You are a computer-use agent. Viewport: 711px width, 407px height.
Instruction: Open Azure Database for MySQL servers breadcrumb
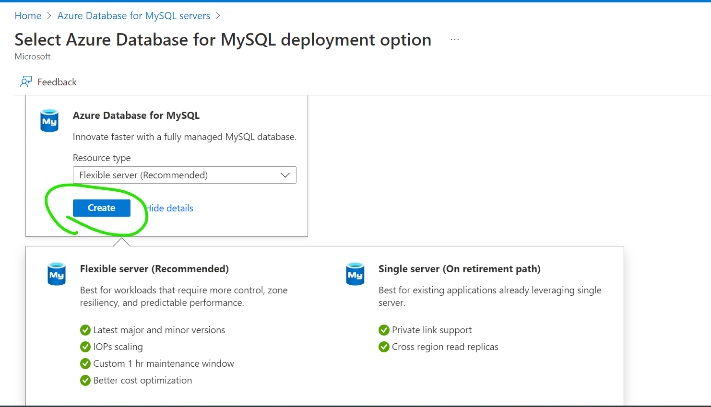click(x=134, y=16)
